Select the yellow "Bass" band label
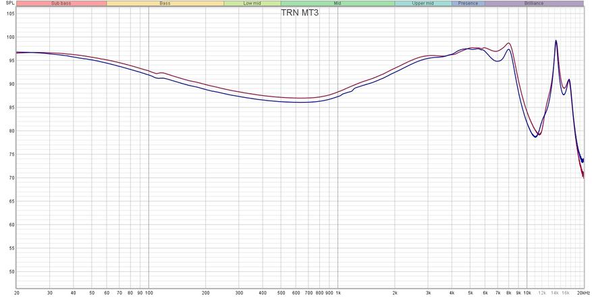Image resolution: width=592 pixels, height=297 pixels. 165,3
